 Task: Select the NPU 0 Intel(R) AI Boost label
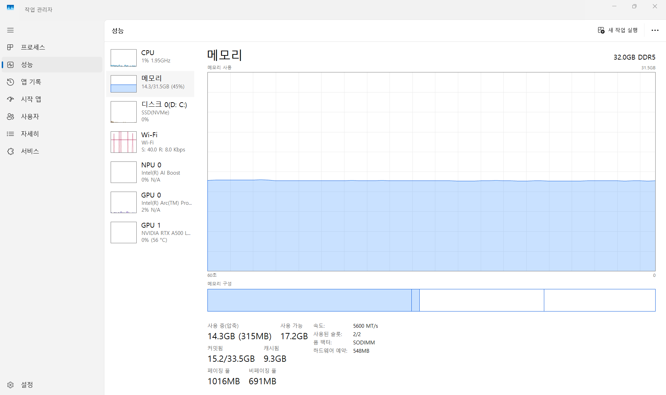point(161,173)
